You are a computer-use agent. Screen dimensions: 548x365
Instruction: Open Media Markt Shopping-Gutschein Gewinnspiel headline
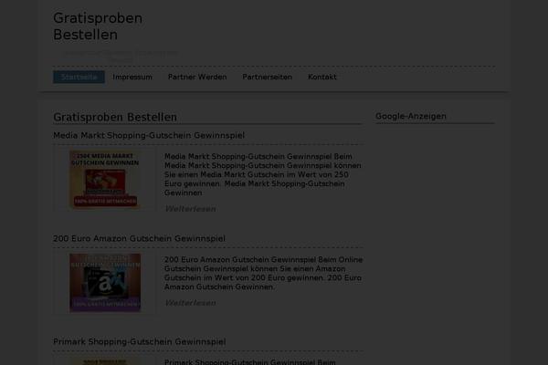click(149, 135)
